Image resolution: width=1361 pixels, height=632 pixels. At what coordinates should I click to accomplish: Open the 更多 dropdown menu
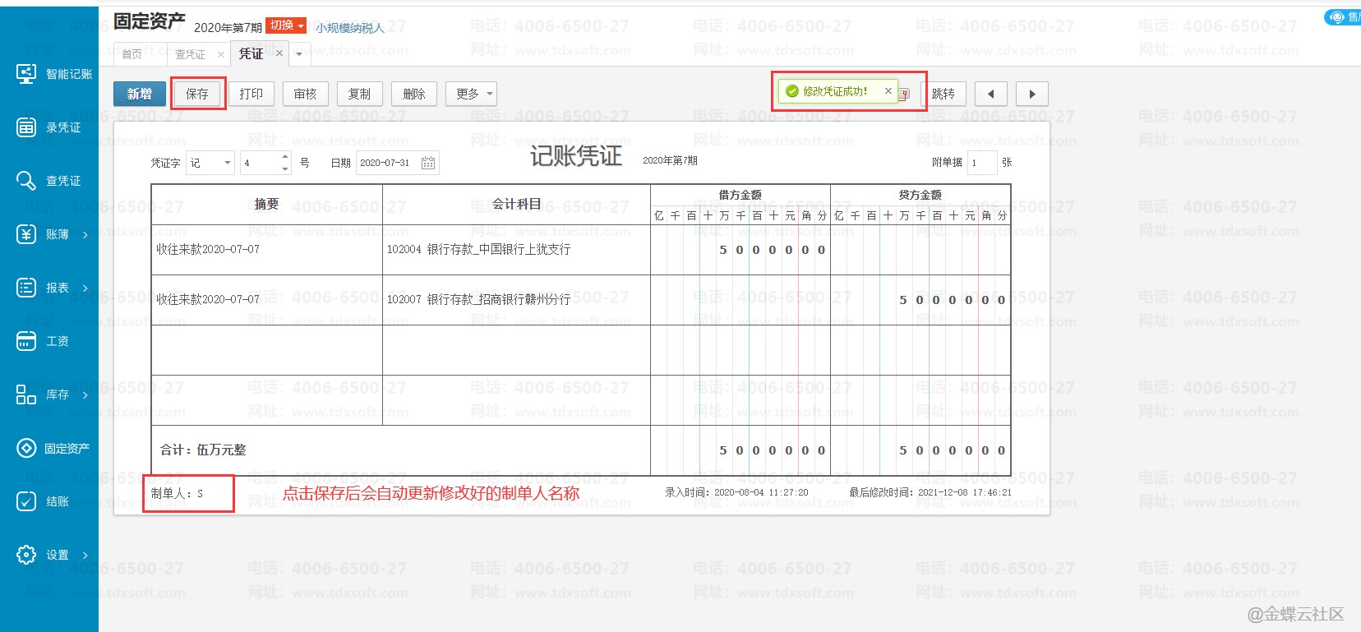coord(472,94)
